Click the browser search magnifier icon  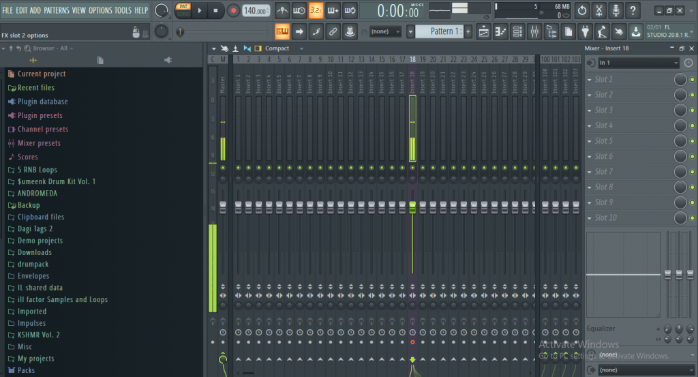point(27,48)
